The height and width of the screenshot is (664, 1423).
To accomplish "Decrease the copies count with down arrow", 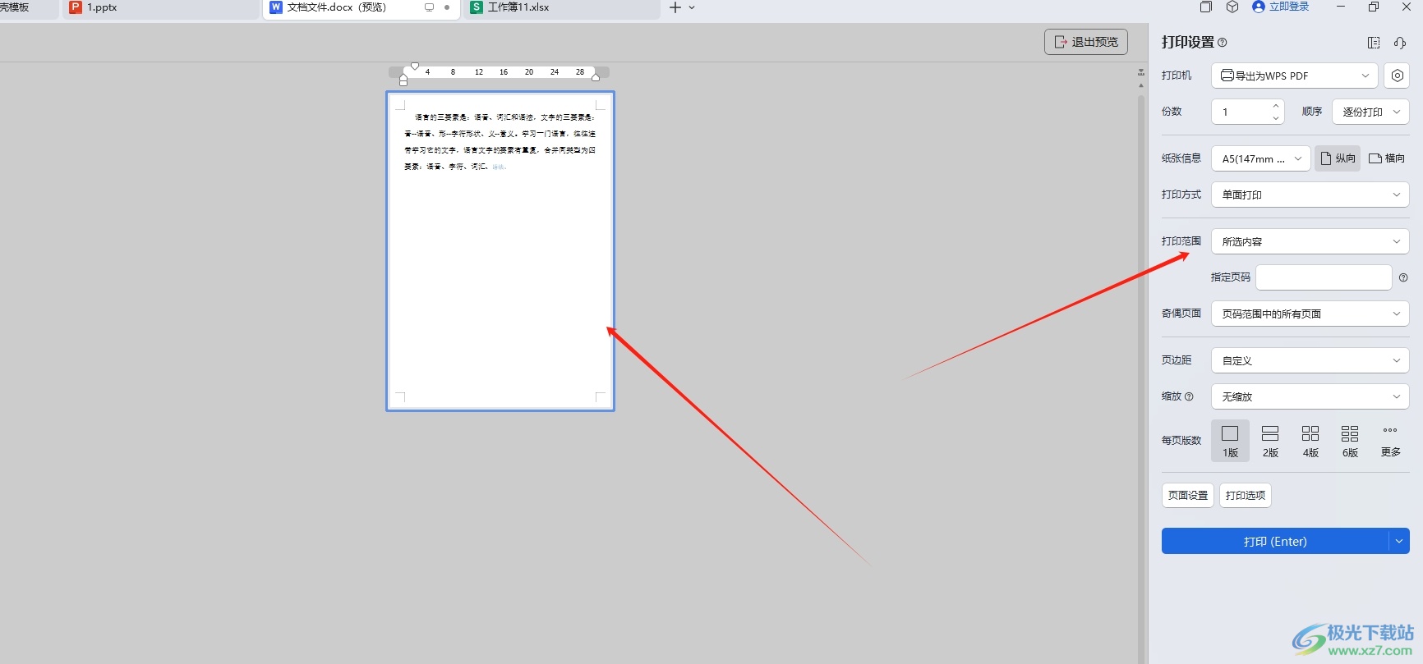I will tap(1275, 118).
